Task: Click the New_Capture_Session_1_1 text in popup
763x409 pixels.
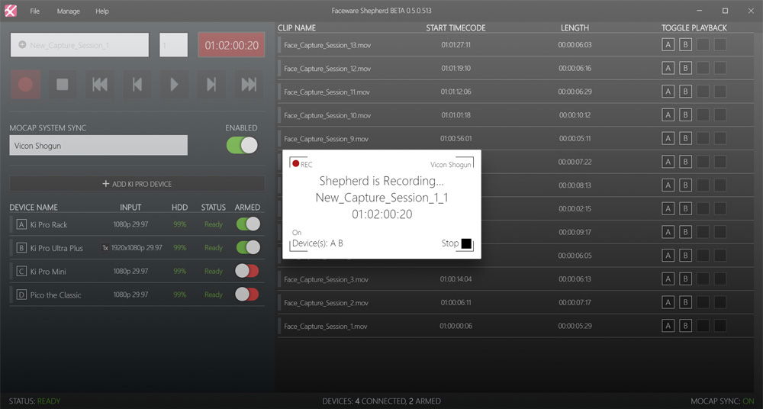Action: point(382,198)
